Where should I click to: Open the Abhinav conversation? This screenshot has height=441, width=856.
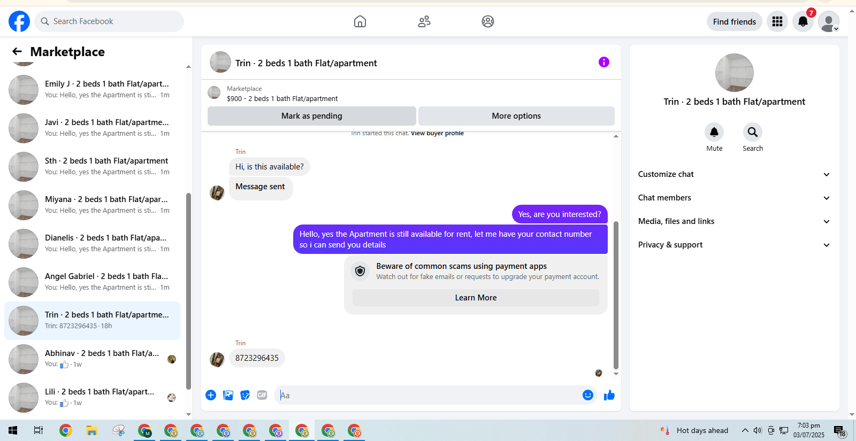(x=92, y=359)
